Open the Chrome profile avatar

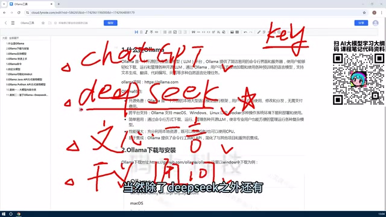coord(374,13)
